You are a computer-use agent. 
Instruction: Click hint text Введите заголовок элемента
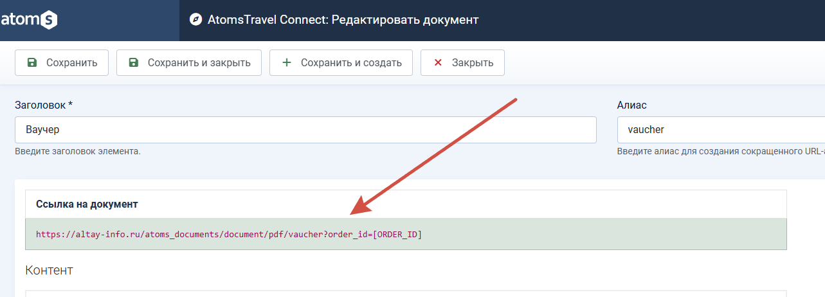(78, 152)
